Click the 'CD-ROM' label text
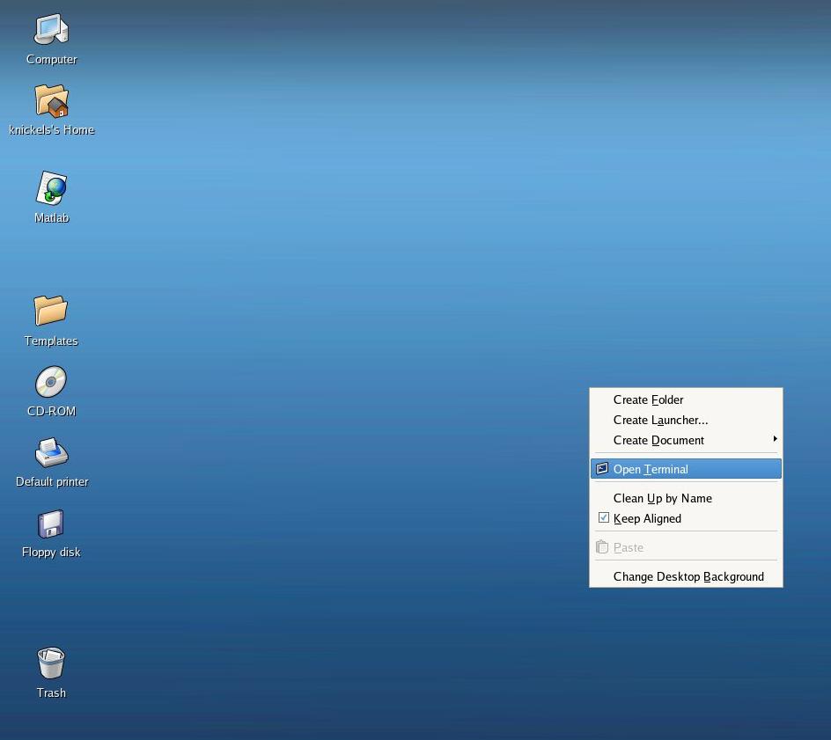 (x=51, y=411)
